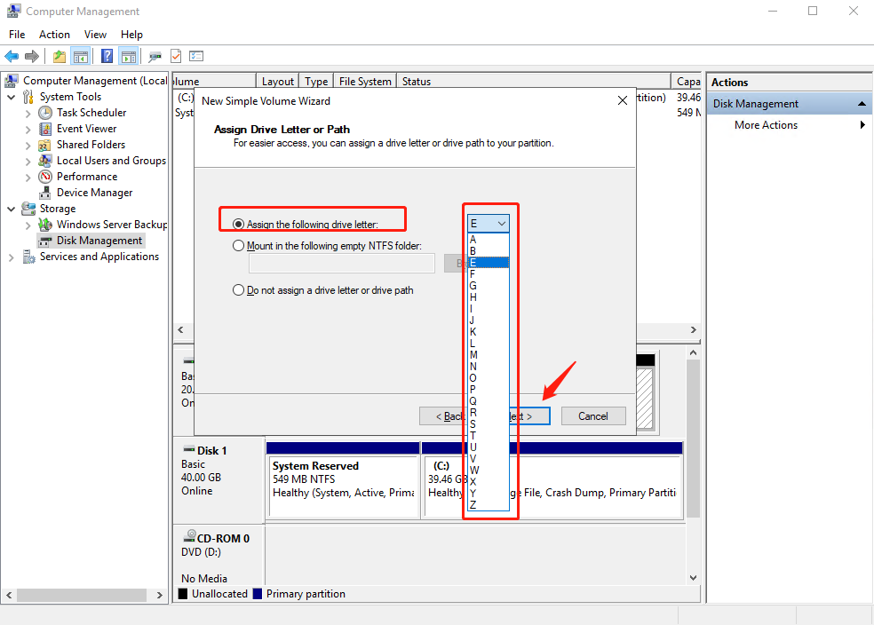
Task: Collapse the Storage tree node
Action: click(x=12, y=209)
